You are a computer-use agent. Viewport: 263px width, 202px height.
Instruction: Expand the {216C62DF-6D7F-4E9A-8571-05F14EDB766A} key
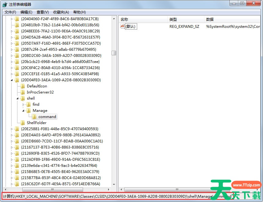[x=12, y=184]
